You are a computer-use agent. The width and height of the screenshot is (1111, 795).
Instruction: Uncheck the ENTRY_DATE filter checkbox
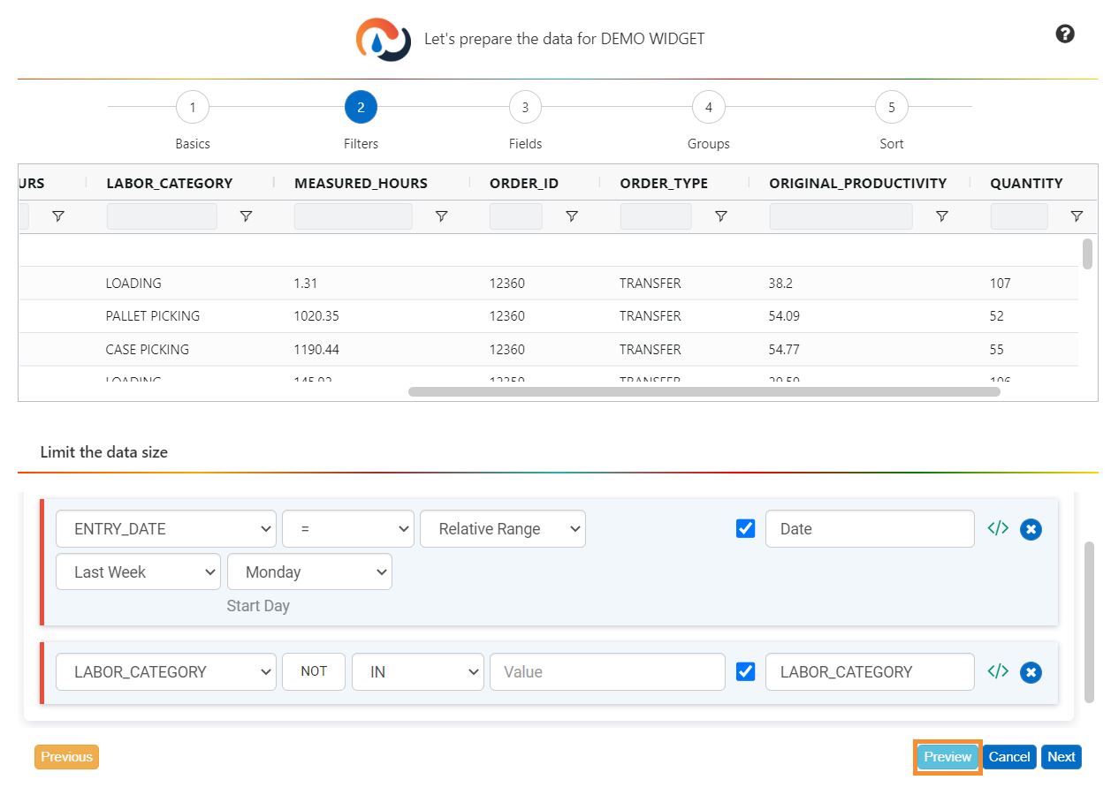(x=746, y=528)
